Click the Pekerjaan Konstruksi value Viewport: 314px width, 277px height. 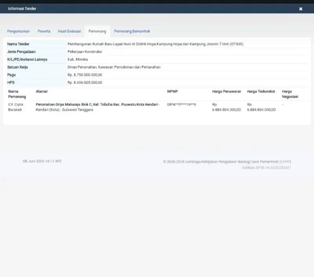point(85,52)
